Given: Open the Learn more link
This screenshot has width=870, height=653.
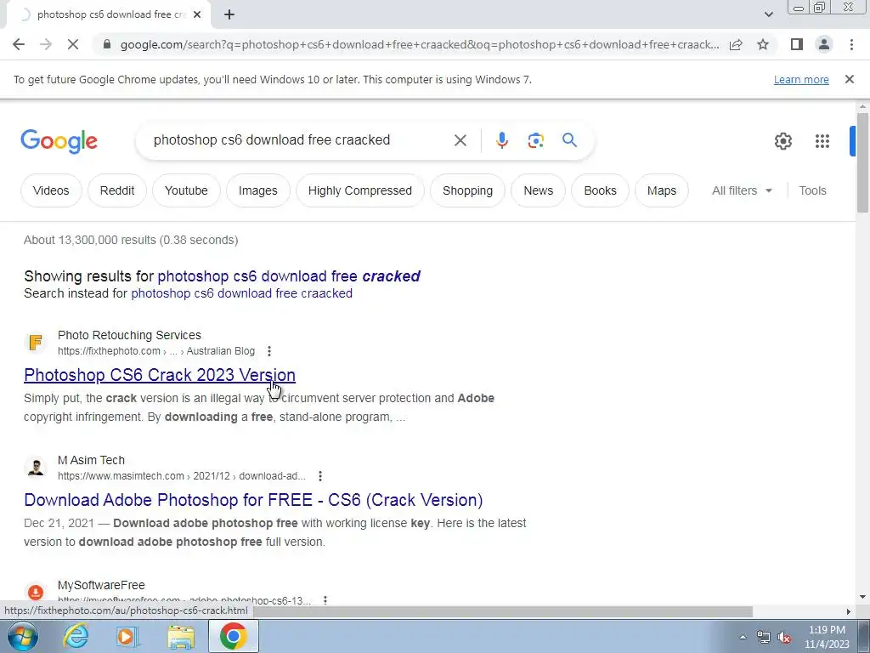Looking at the screenshot, I should [x=801, y=79].
